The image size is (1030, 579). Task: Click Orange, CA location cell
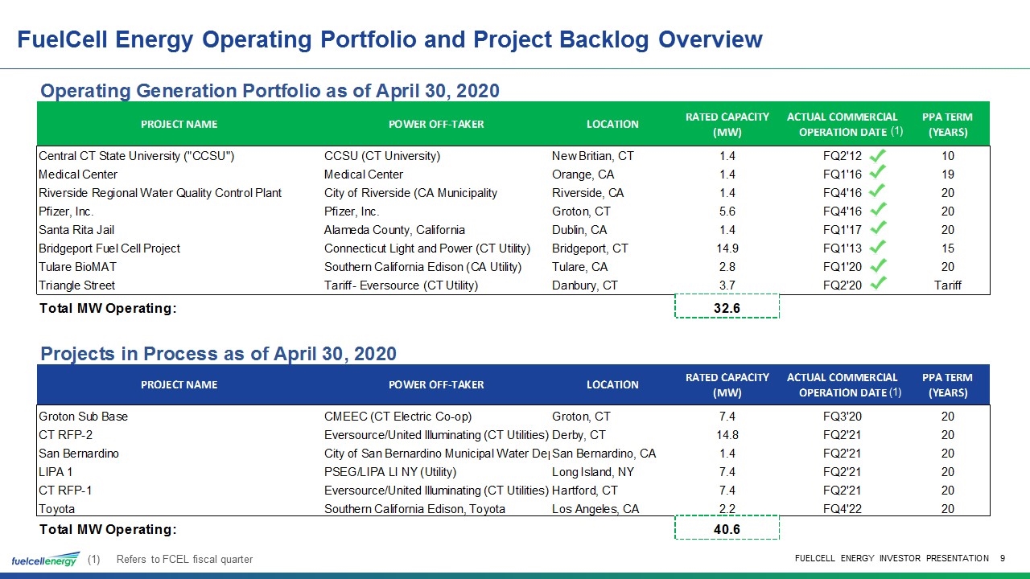(x=583, y=175)
